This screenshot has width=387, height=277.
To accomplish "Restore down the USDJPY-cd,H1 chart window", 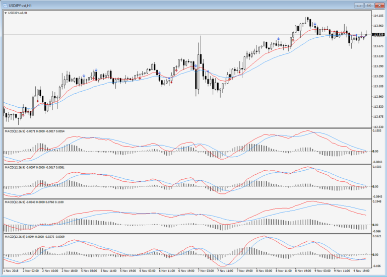I will point(369,5).
